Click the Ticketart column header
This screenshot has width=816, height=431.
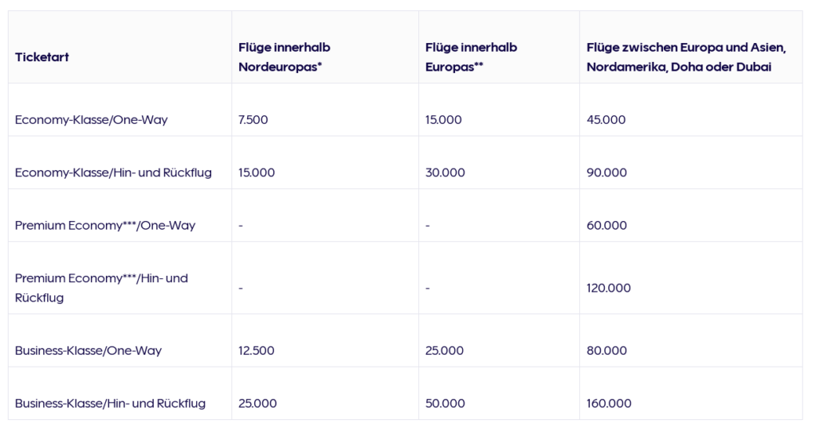tap(42, 57)
